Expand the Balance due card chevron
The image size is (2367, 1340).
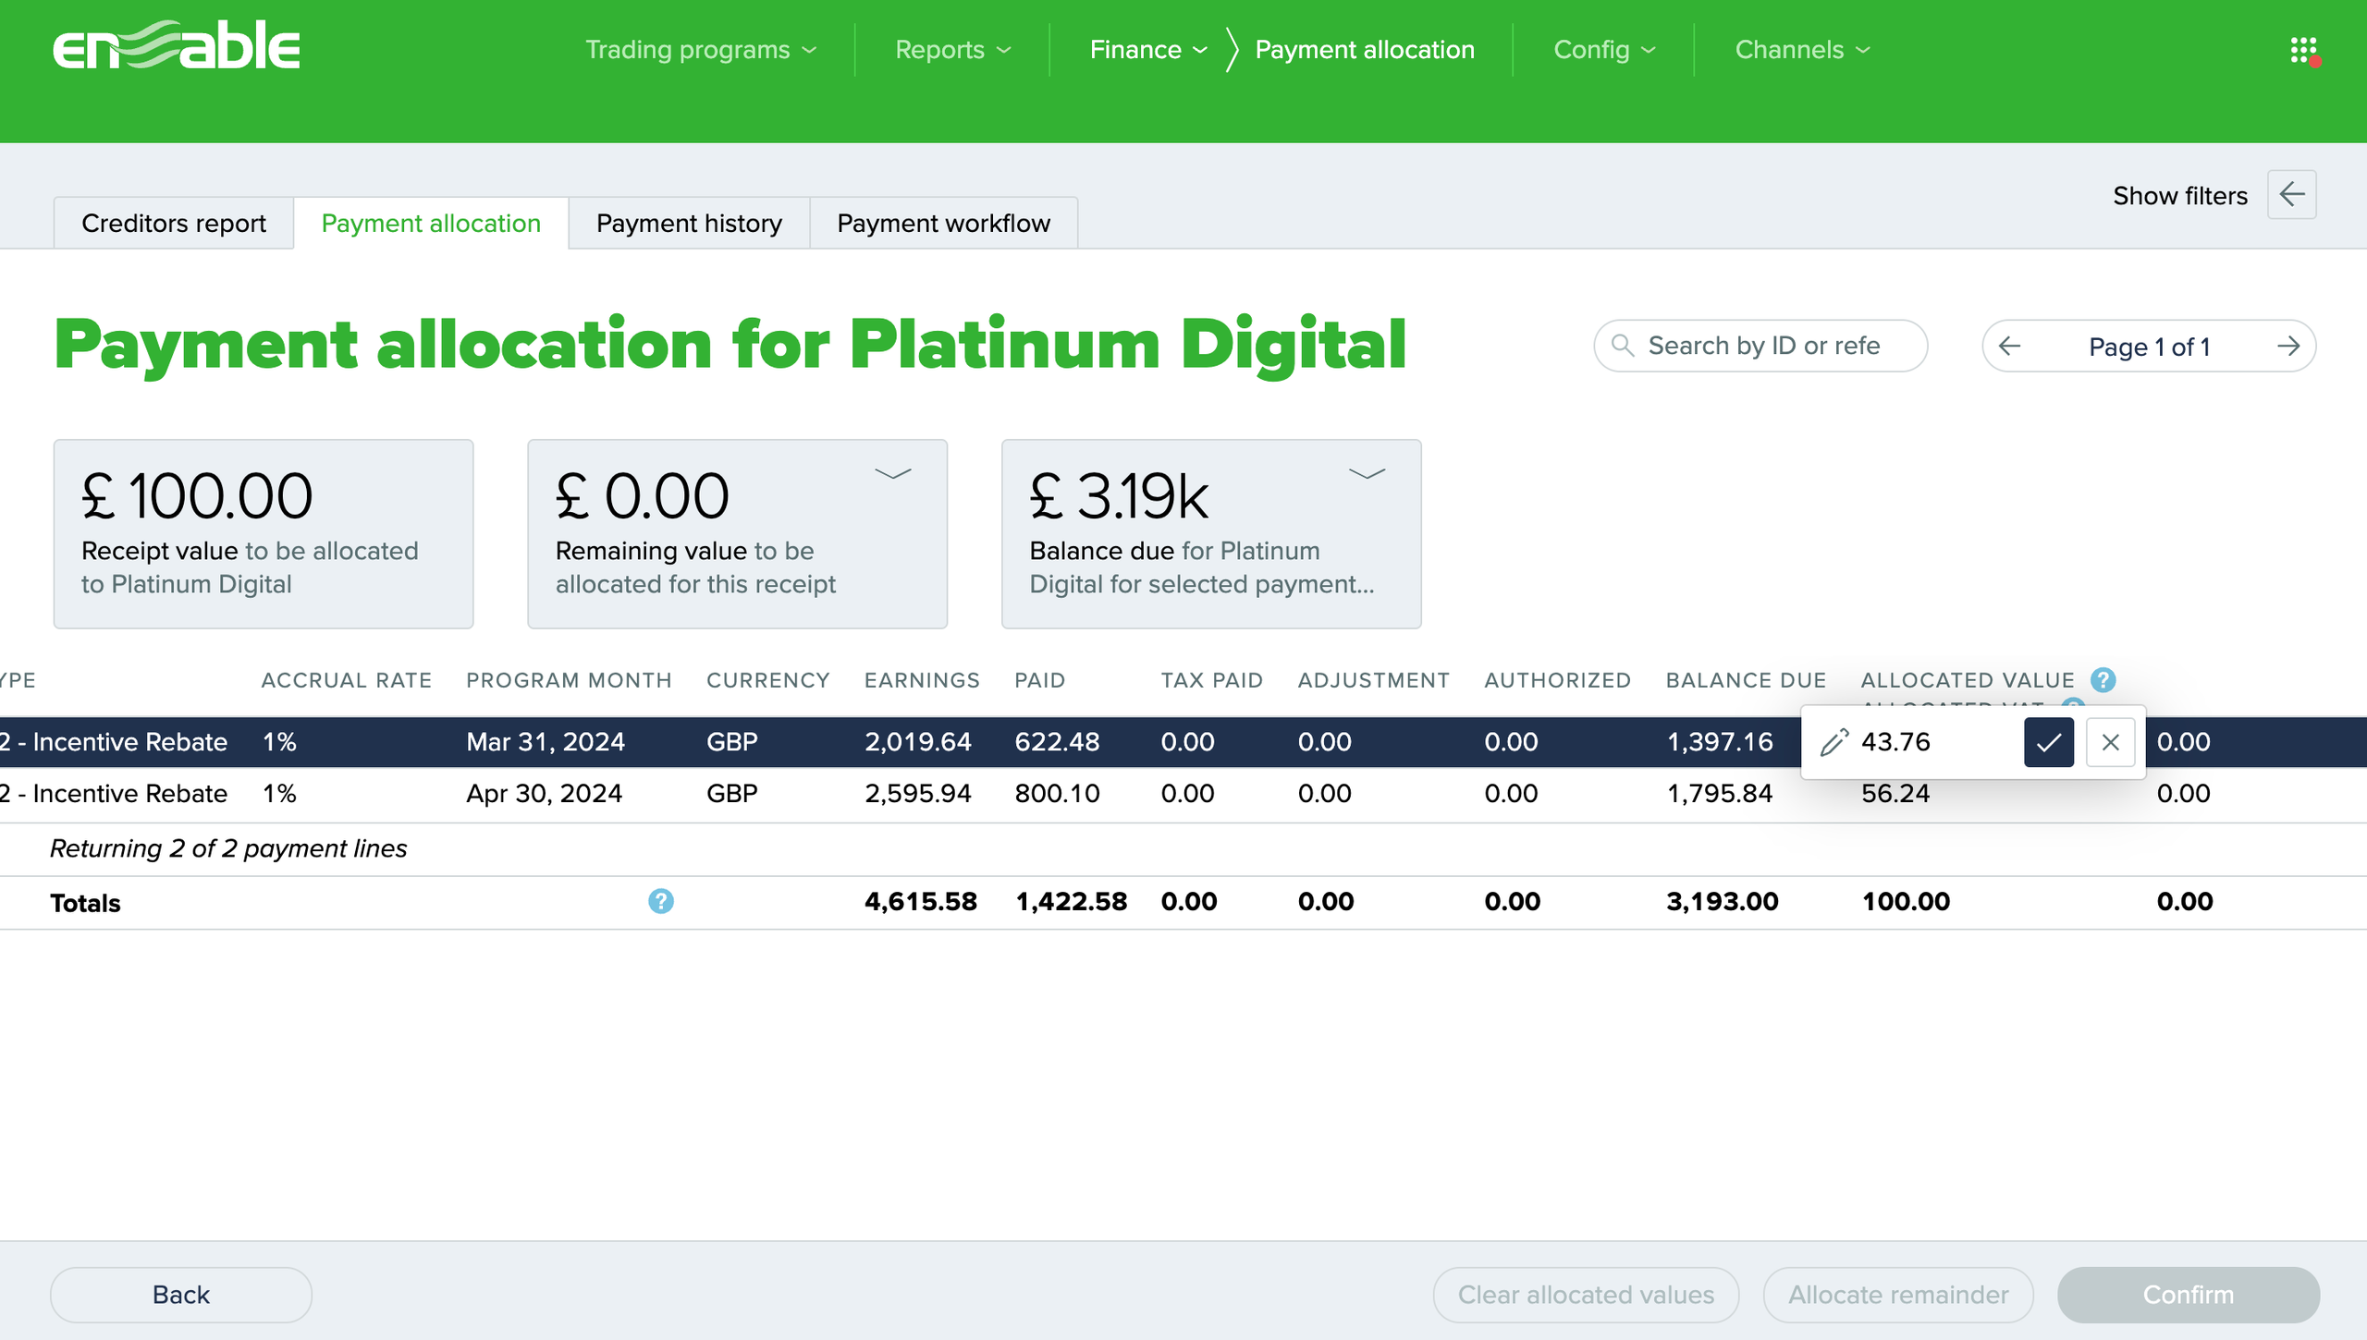click(x=1367, y=474)
